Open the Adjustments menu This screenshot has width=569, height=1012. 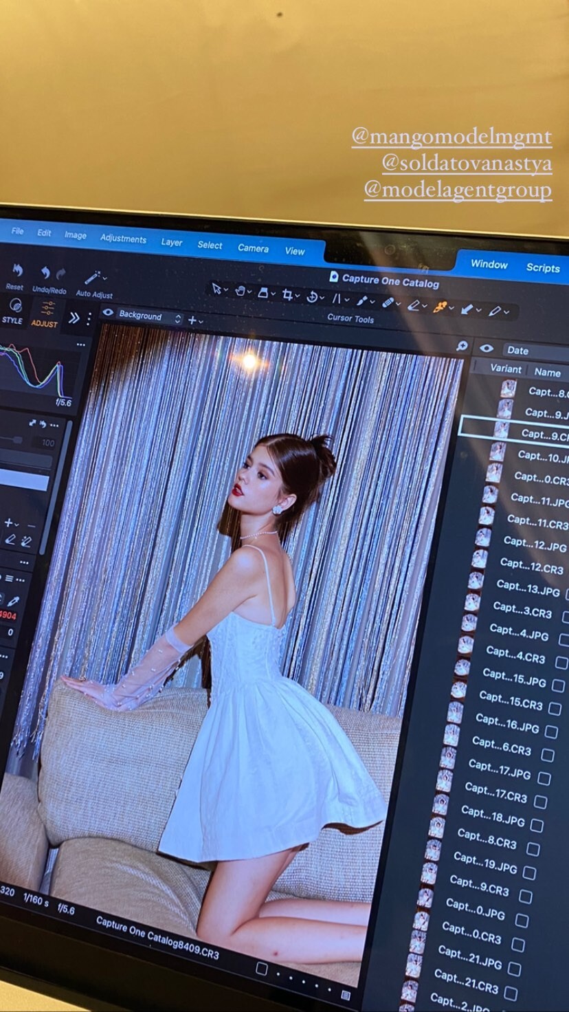click(123, 239)
